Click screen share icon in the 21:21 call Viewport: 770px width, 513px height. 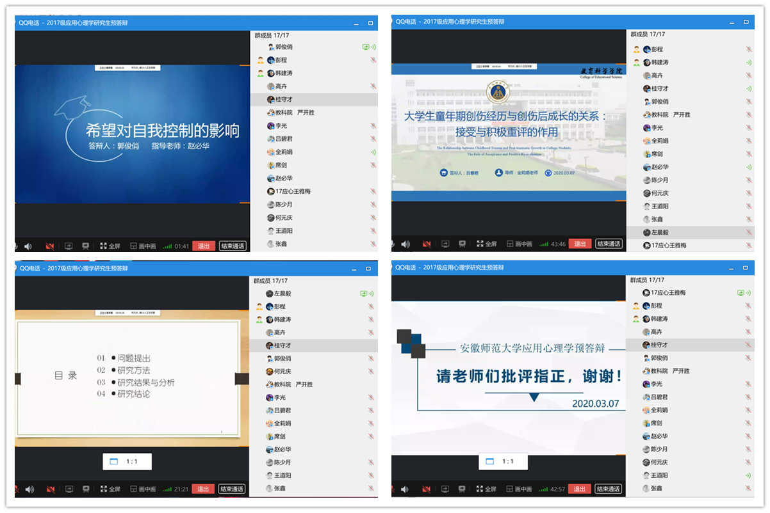pos(69,489)
